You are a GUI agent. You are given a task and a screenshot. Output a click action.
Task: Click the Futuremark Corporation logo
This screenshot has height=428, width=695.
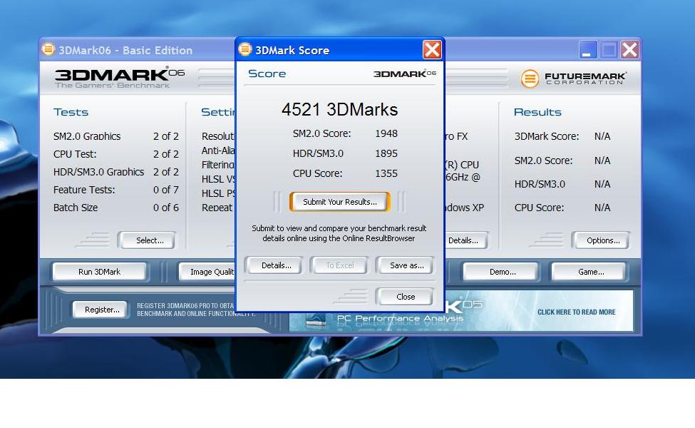click(573, 78)
